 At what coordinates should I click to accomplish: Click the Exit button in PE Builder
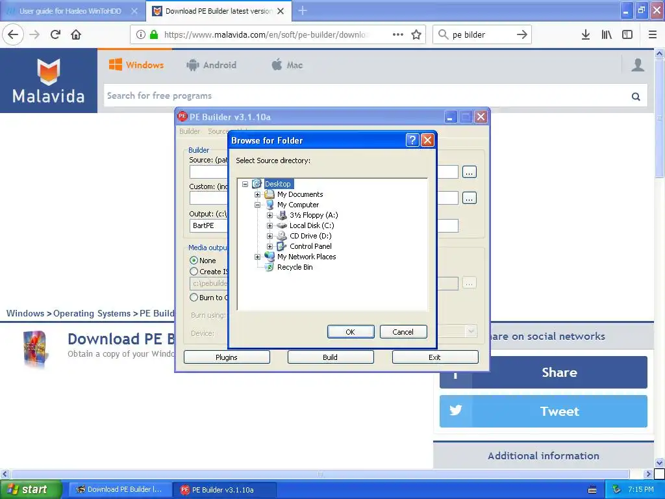pos(434,357)
